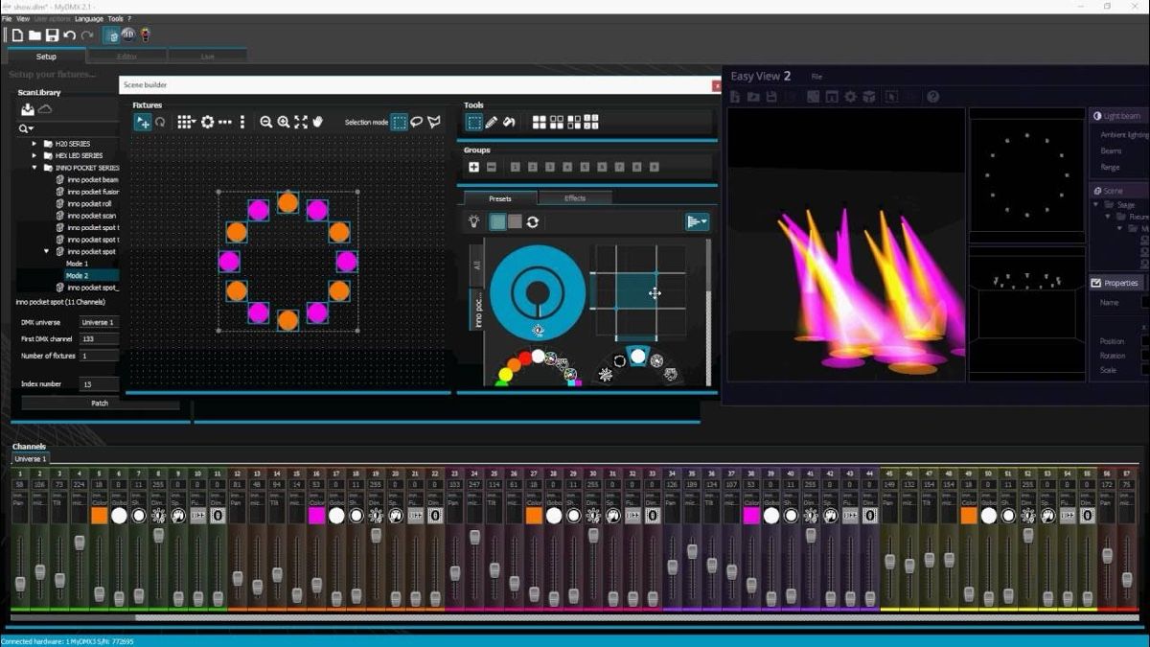Open the DMX universe dropdown

tap(99, 322)
